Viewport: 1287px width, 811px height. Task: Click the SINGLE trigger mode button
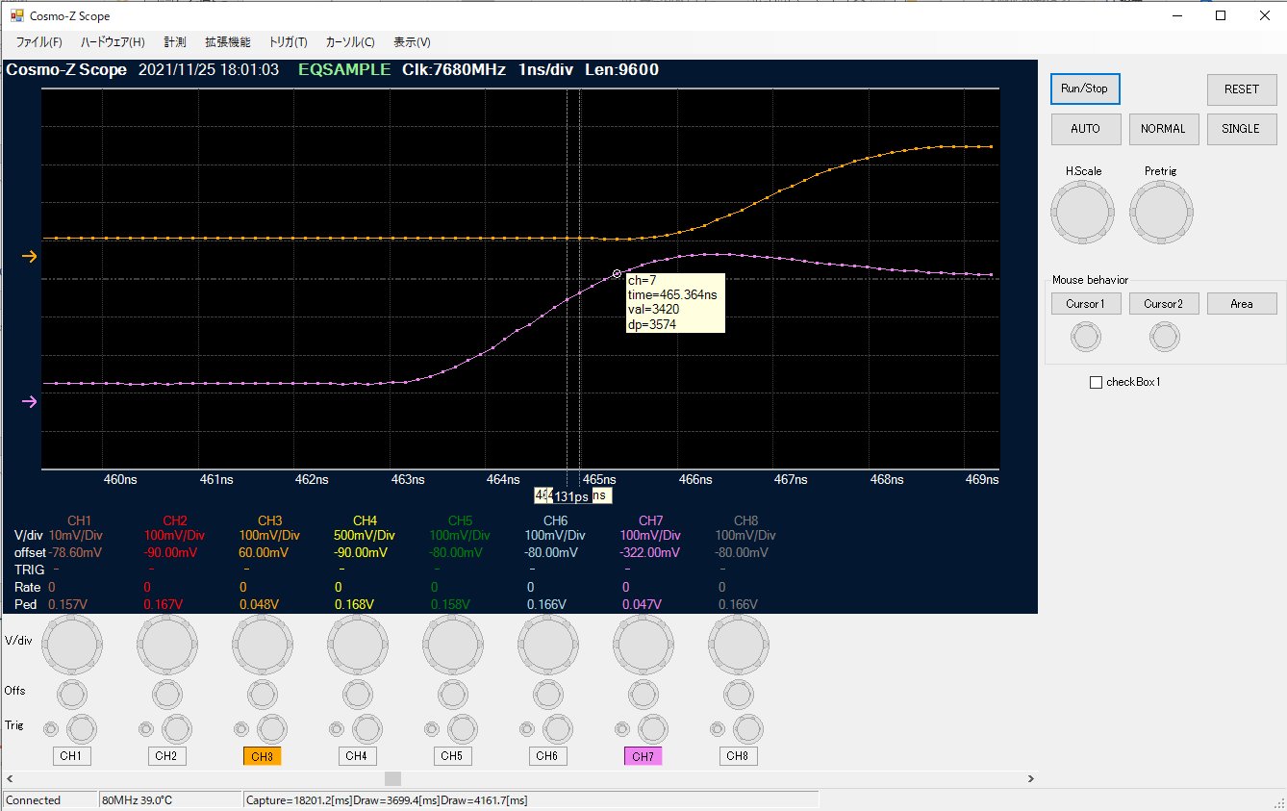(x=1240, y=129)
